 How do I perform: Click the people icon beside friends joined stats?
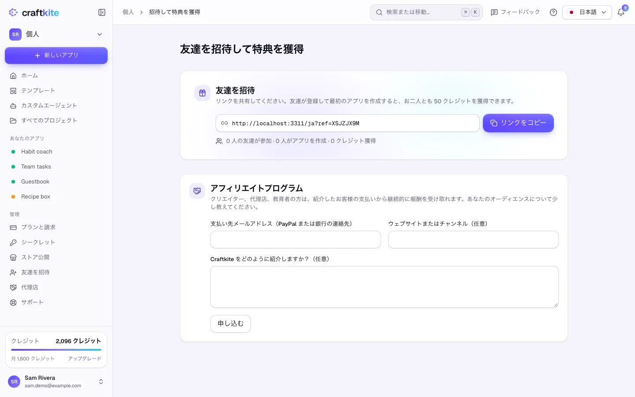click(219, 141)
